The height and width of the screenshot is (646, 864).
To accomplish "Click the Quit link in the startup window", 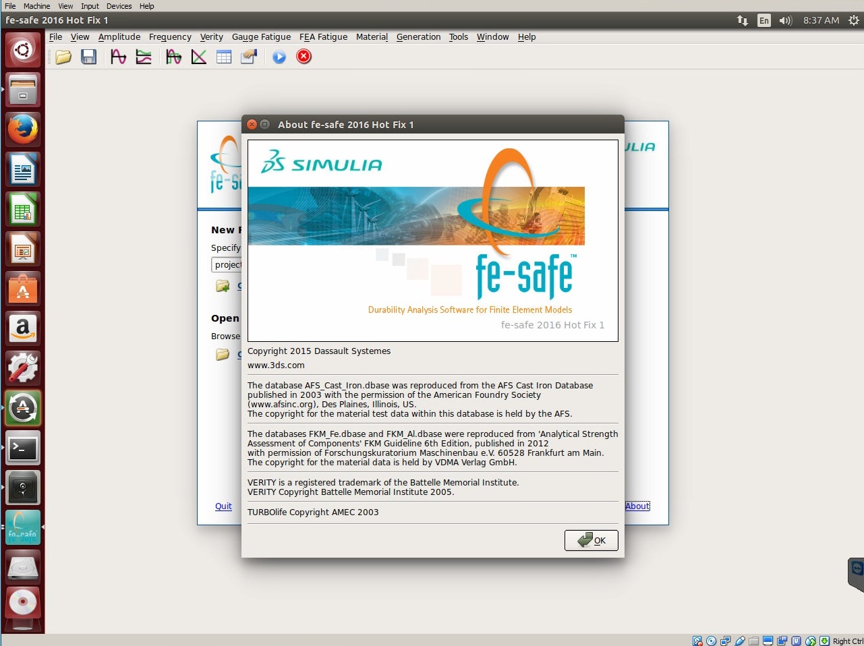I will tap(223, 506).
